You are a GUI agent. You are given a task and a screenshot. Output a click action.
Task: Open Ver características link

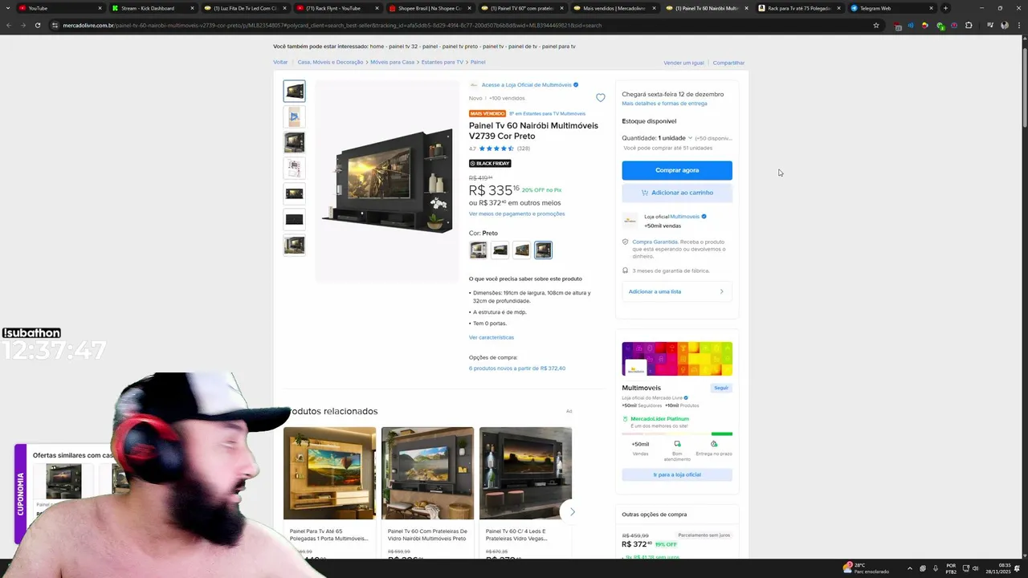click(492, 337)
